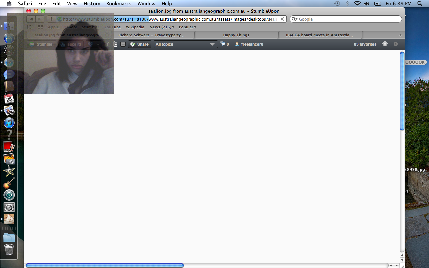The image size is (429, 268).
Task: Stop page loading with X button
Action: 282,19
